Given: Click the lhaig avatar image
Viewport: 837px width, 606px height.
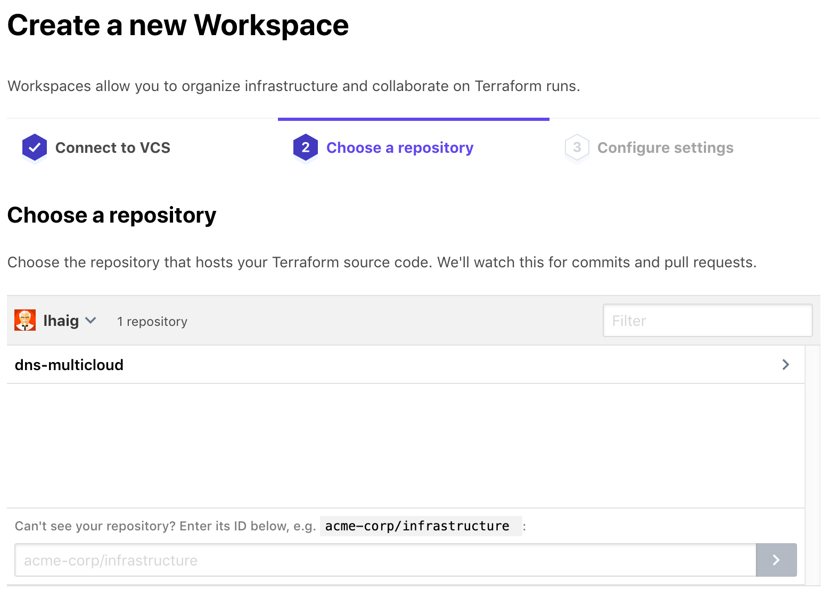Looking at the screenshot, I should pos(25,321).
